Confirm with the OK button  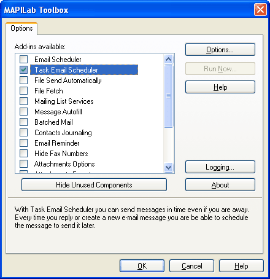[x=142, y=266]
